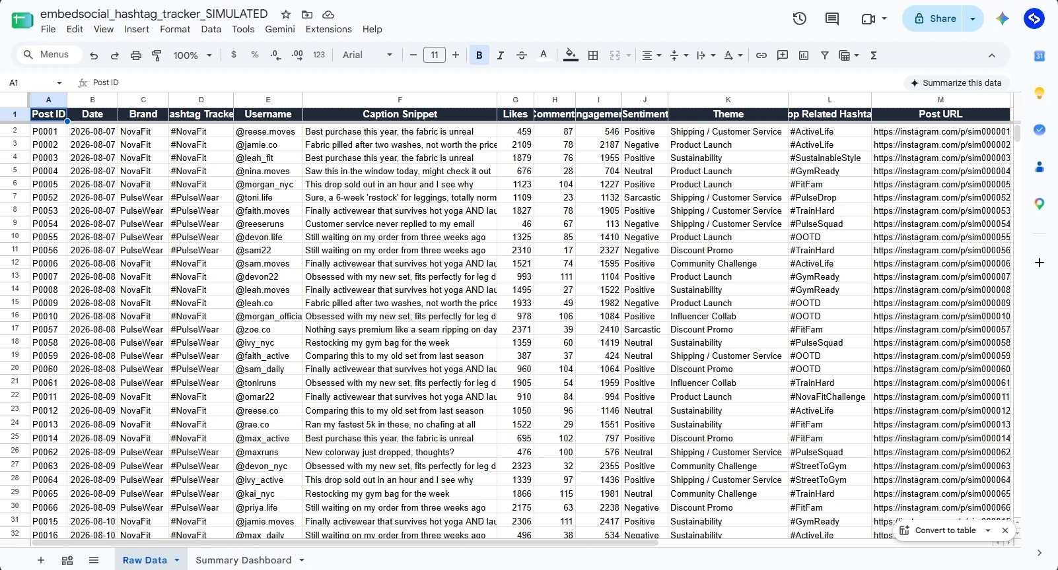Image resolution: width=1058 pixels, height=570 pixels.
Task: Open Gemini sparkle icon
Action: pos(1003,18)
